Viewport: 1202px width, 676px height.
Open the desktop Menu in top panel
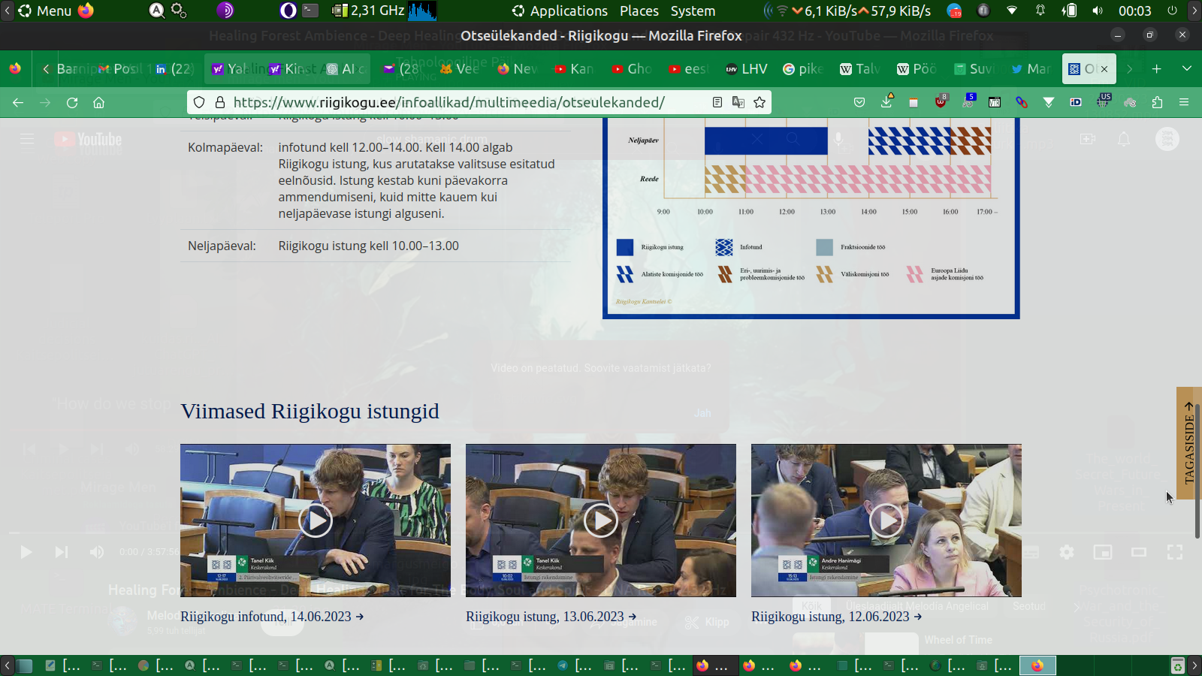[x=44, y=11]
